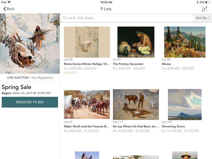Viewport: 212px width, 159px height.
Task: Click the Lot 111 label
Action: coord(118,122)
